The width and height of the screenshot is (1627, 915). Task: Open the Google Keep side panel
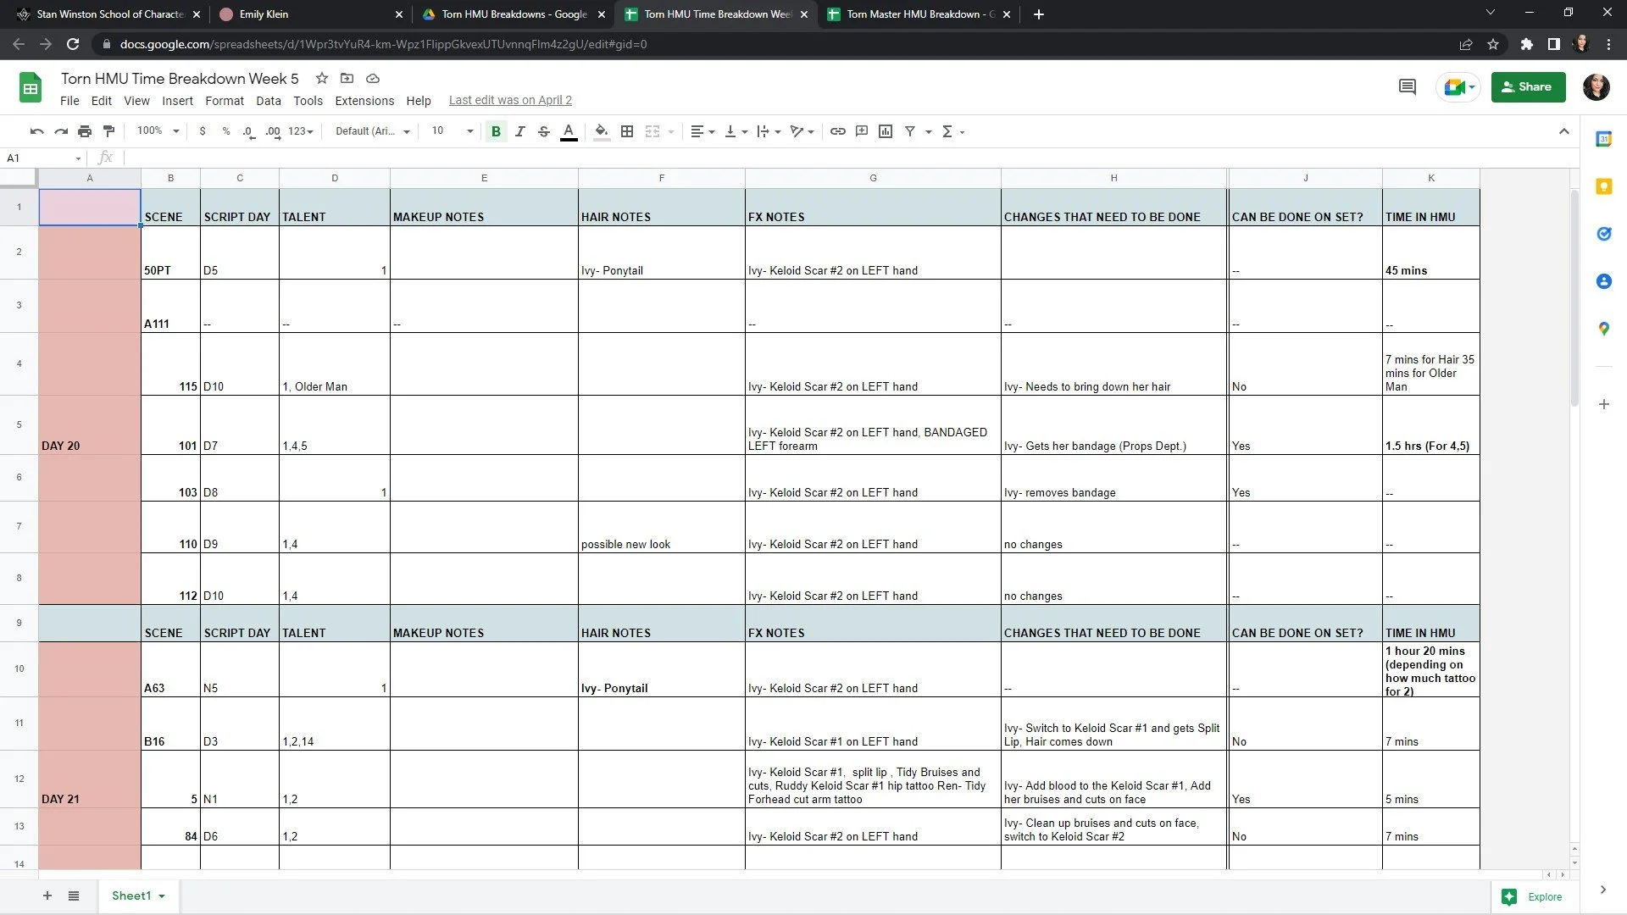tap(1603, 186)
